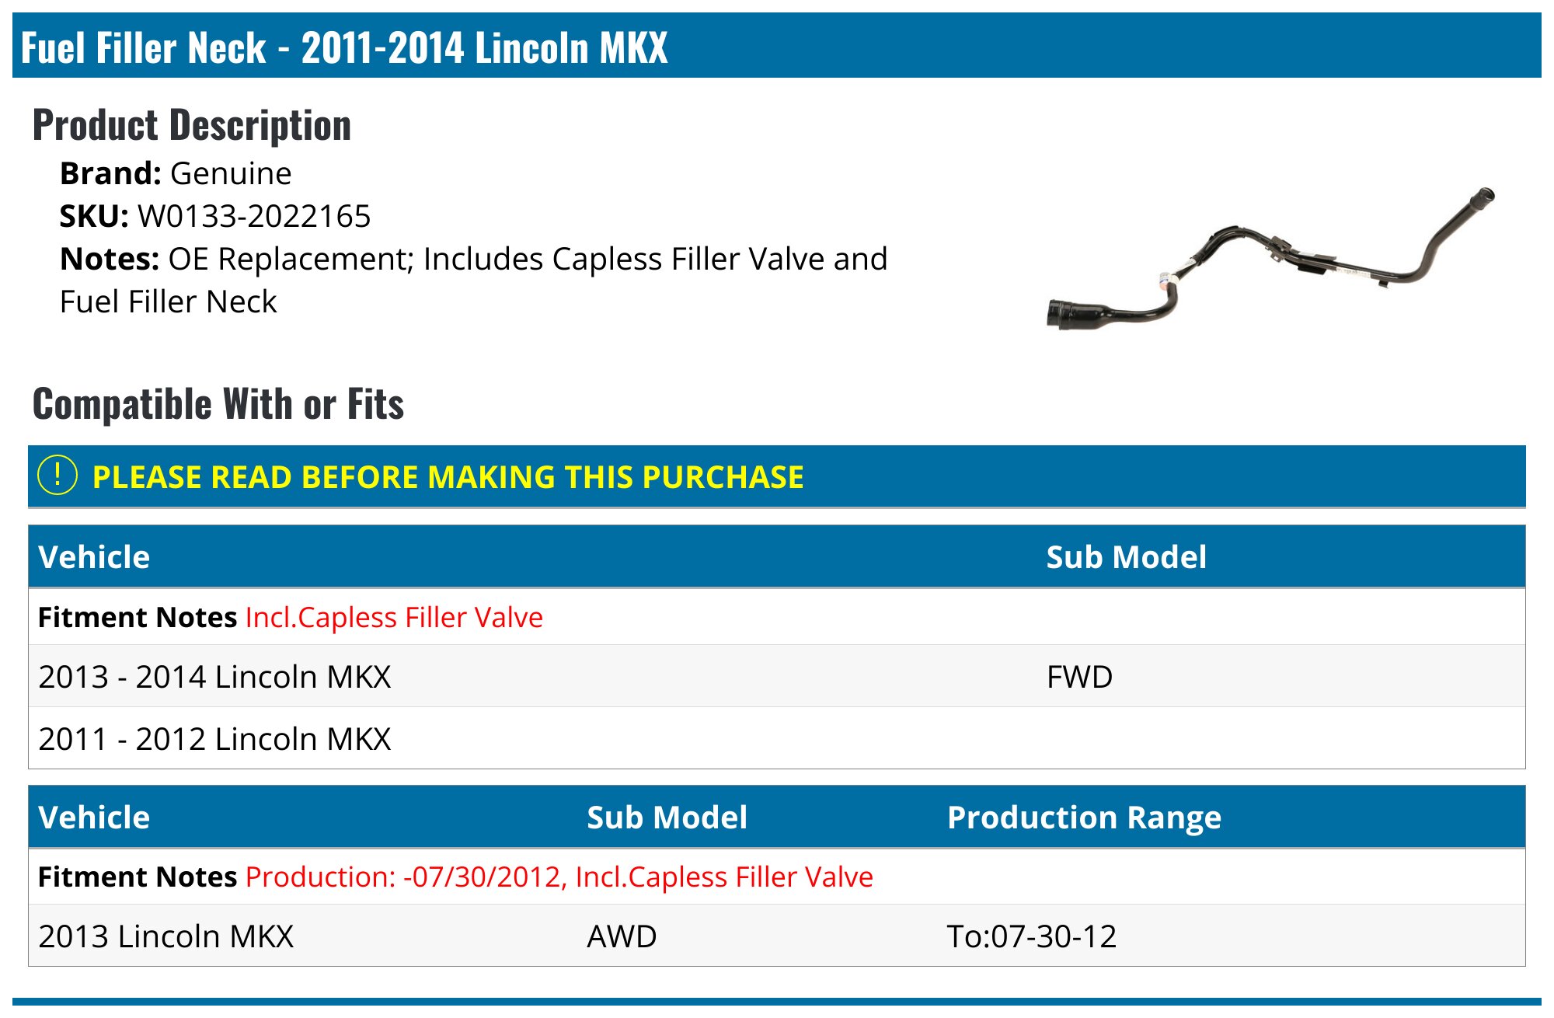Click the yellow exclamation warning icon
Screen dimensions: 1554x1018
(x=57, y=476)
